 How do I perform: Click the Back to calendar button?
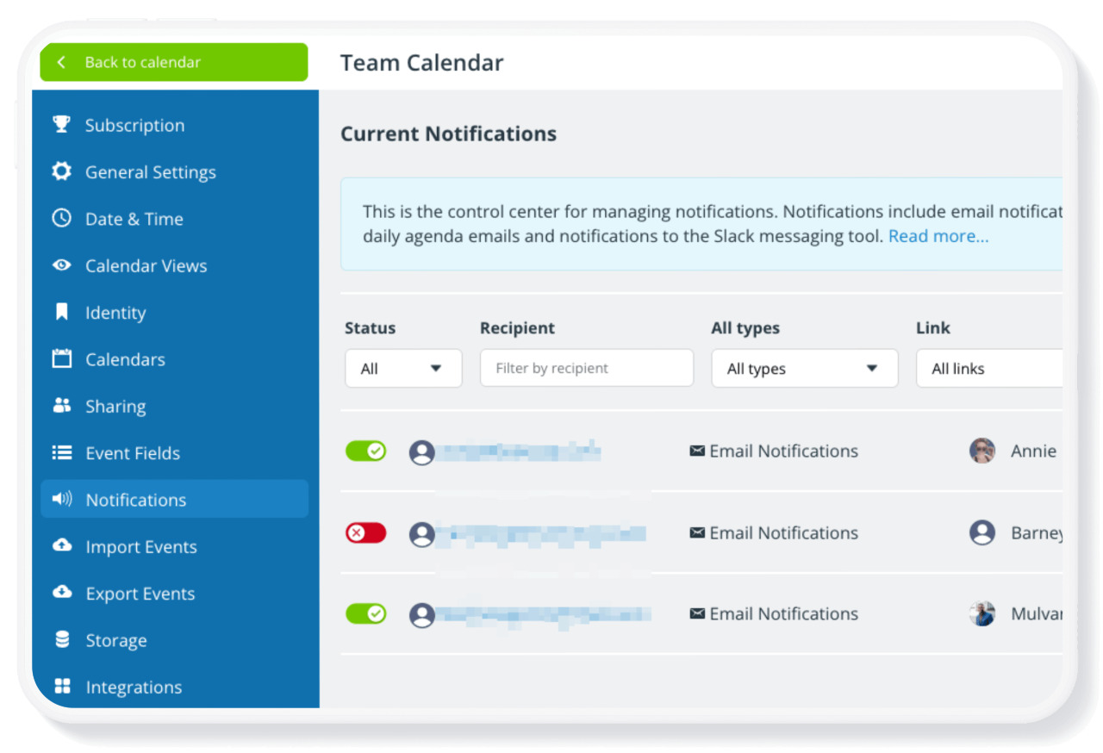(173, 62)
